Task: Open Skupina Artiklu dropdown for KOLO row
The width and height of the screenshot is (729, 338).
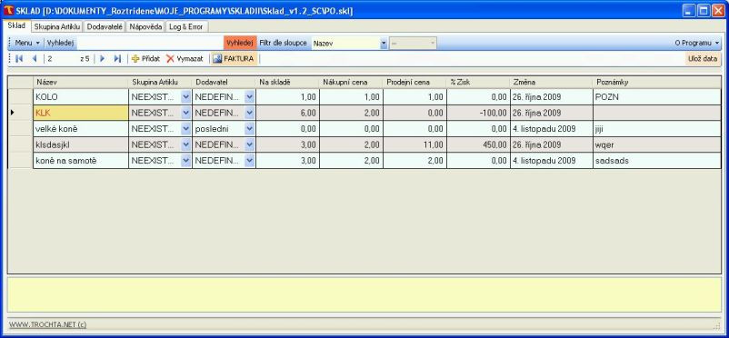Action: (186, 97)
